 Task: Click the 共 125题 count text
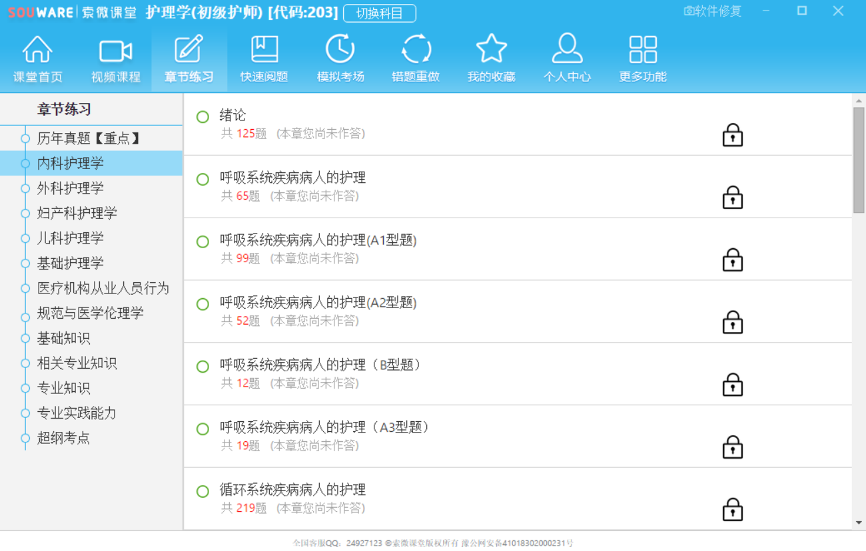[x=244, y=134]
